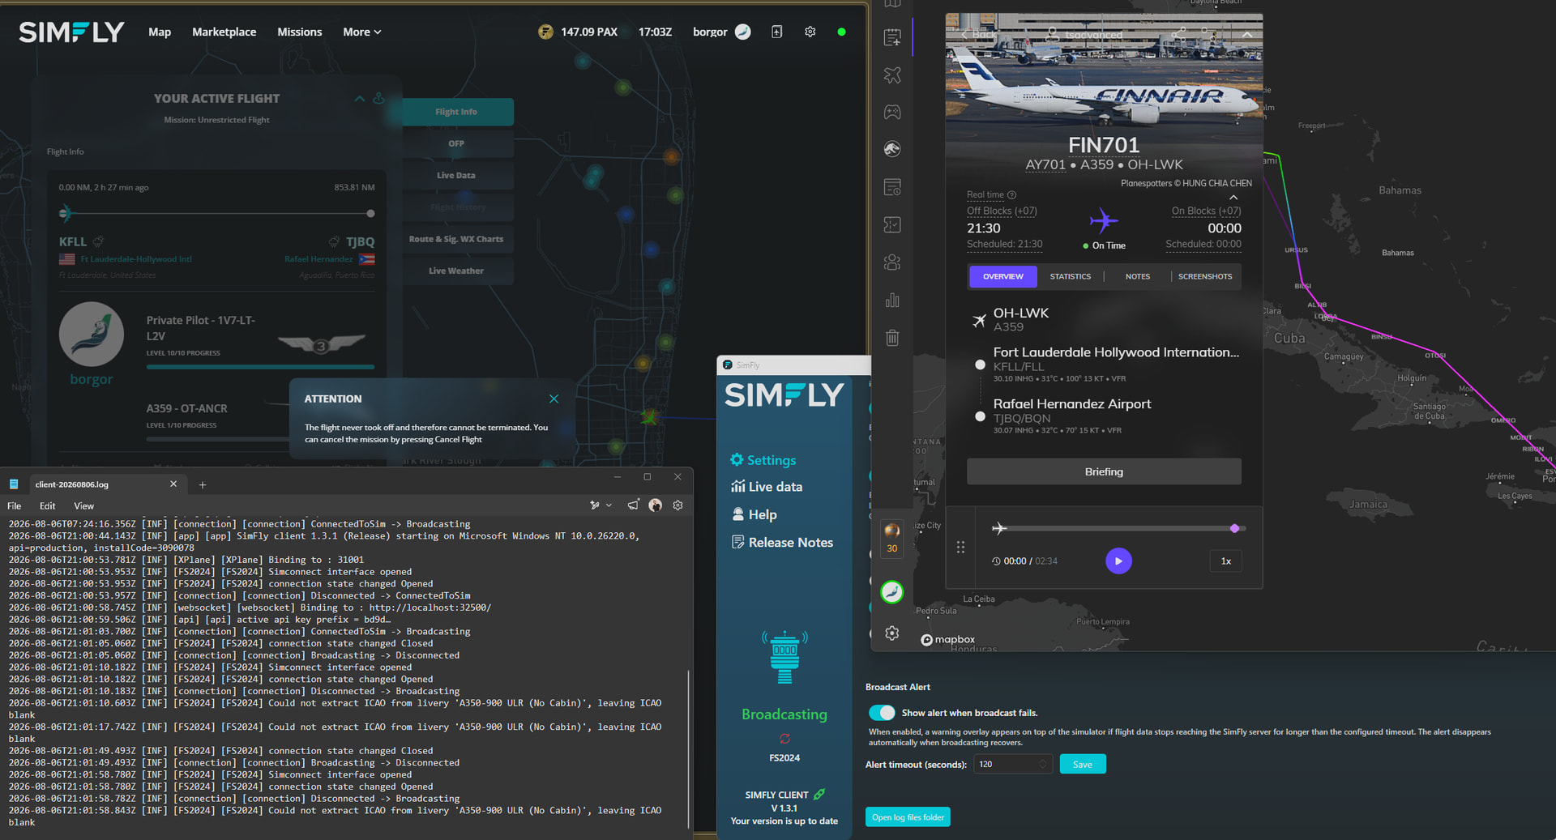
Task: Click the active flight route progress bar
Action: tap(217, 214)
